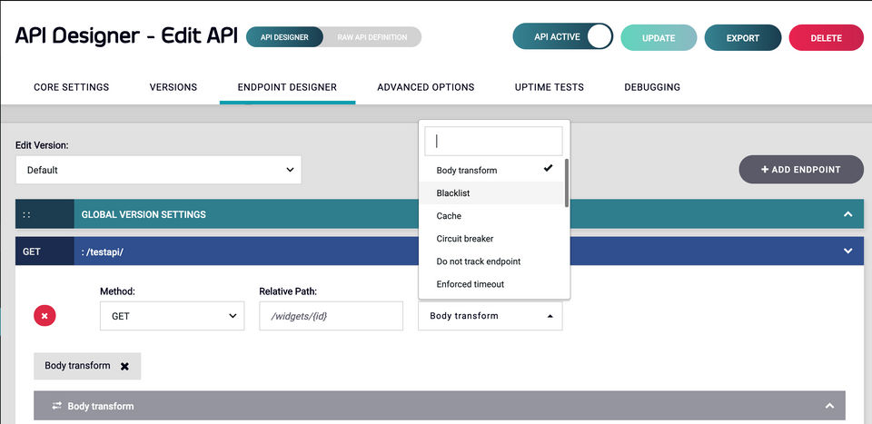Click the red remove endpoint icon
The width and height of the screenshot is (872, 424).
45,315
